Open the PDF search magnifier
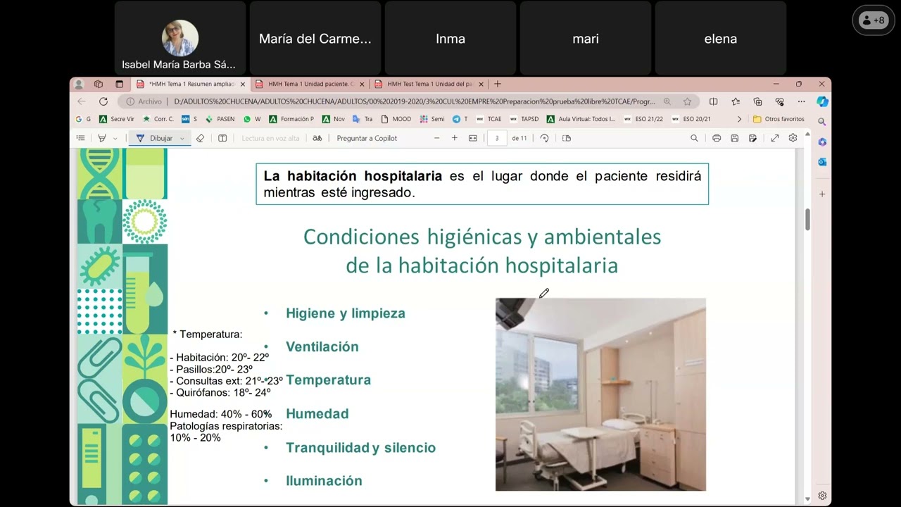The height and width of the screenshot is (507, 901). pyautogui.click(x=694, y=138)
